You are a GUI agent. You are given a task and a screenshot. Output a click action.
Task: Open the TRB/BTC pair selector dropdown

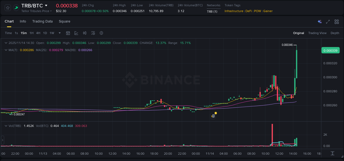point(46,5)
